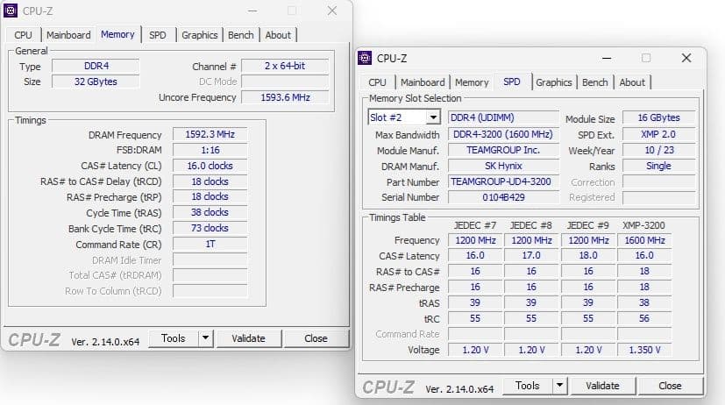Click Module Manuf. value TEAMGROUP Inc.
Screen dimensions: 725x405
click(x=503, y=150)
